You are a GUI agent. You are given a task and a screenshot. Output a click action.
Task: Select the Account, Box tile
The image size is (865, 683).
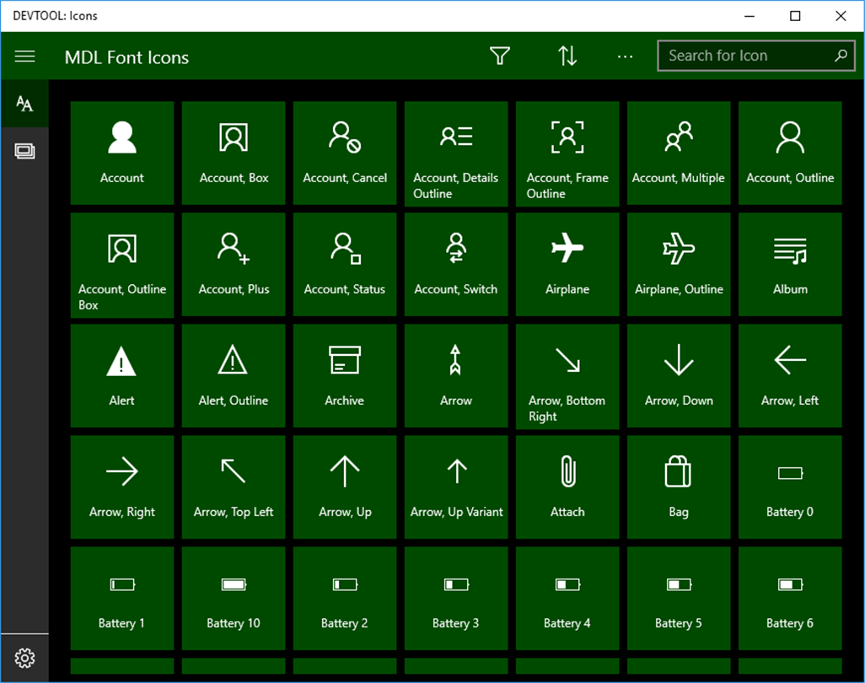coord(234,153)
